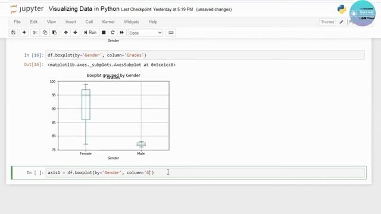This screenshot has height=214, width=381.
Task: Move selected cell down
Action: point(76,33)
